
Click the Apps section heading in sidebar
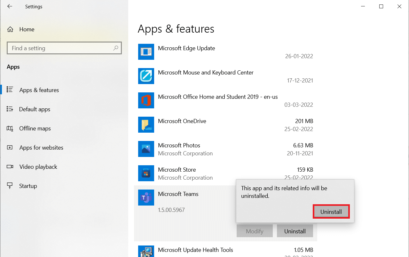click(x=13, y=67)
